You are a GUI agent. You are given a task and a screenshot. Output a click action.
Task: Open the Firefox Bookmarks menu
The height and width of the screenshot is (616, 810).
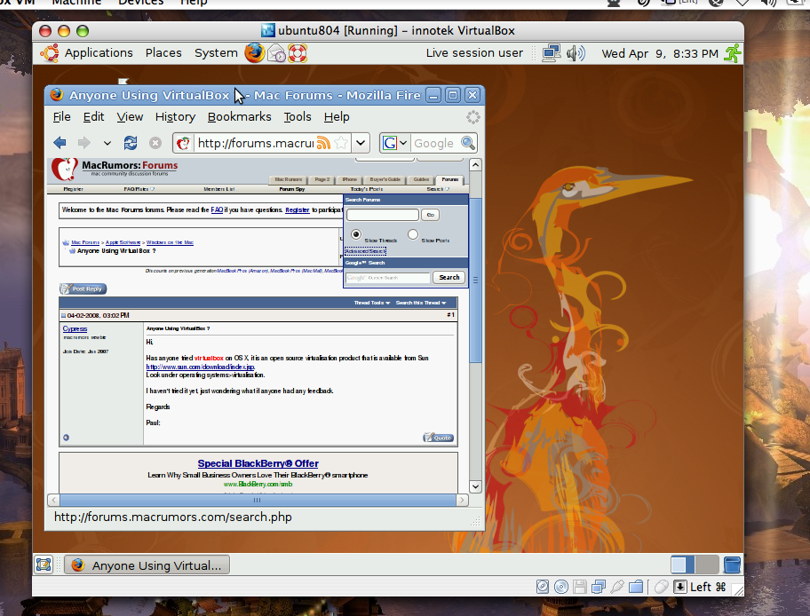239,116
